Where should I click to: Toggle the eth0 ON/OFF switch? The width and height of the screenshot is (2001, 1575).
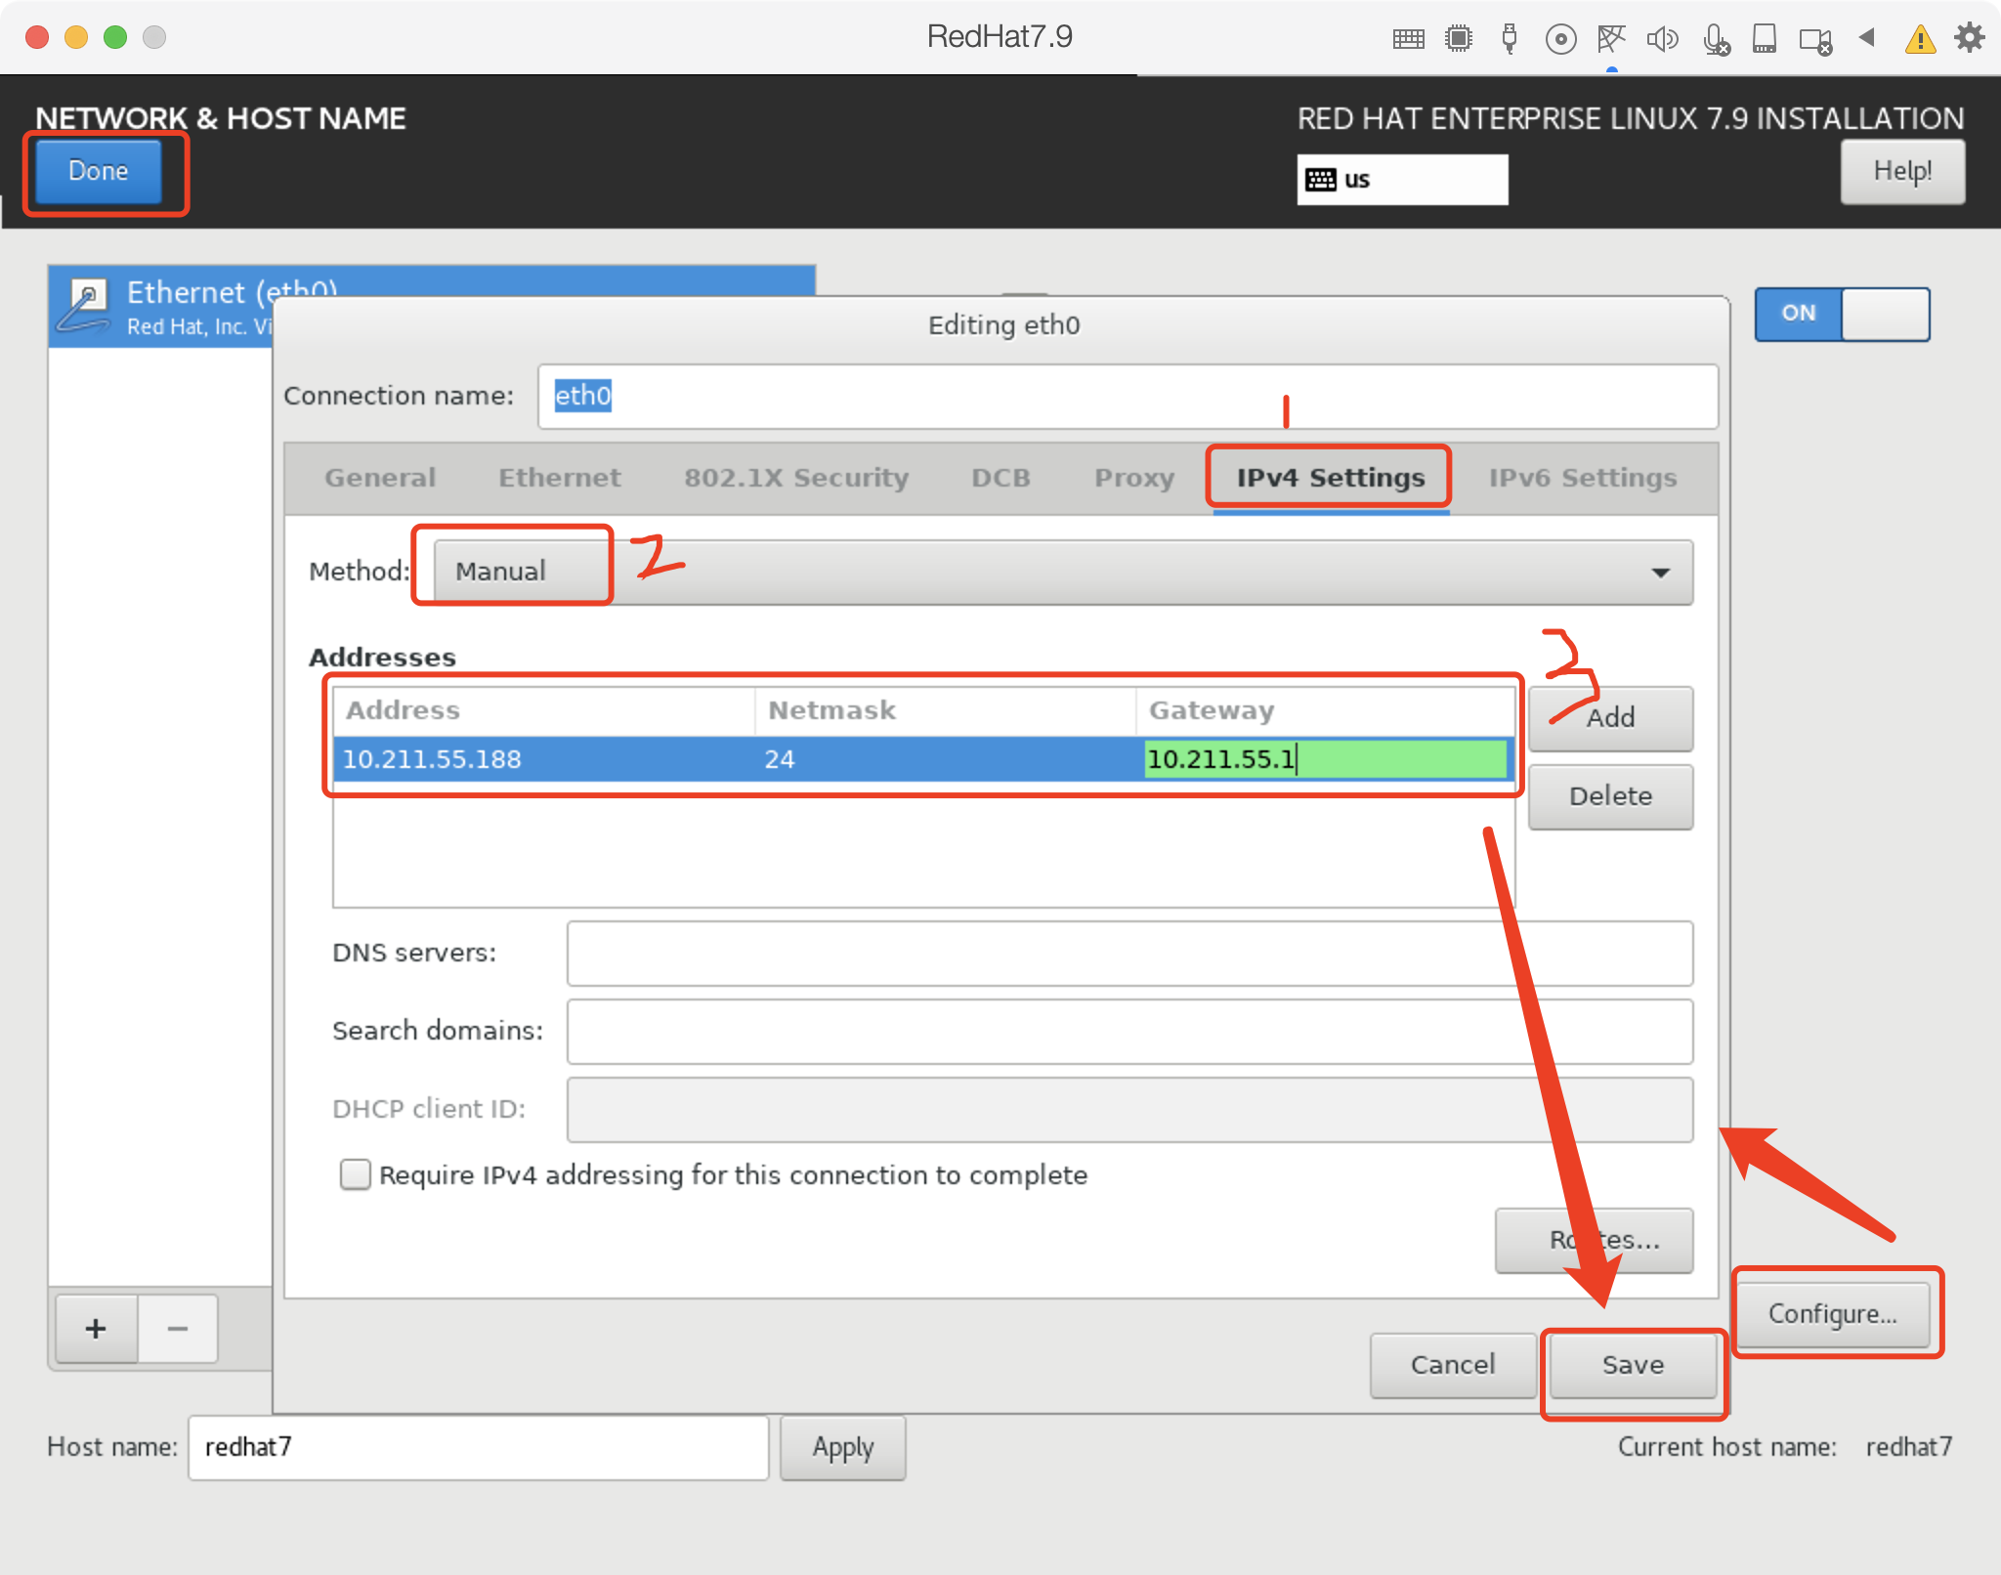tap(1842, 314)
